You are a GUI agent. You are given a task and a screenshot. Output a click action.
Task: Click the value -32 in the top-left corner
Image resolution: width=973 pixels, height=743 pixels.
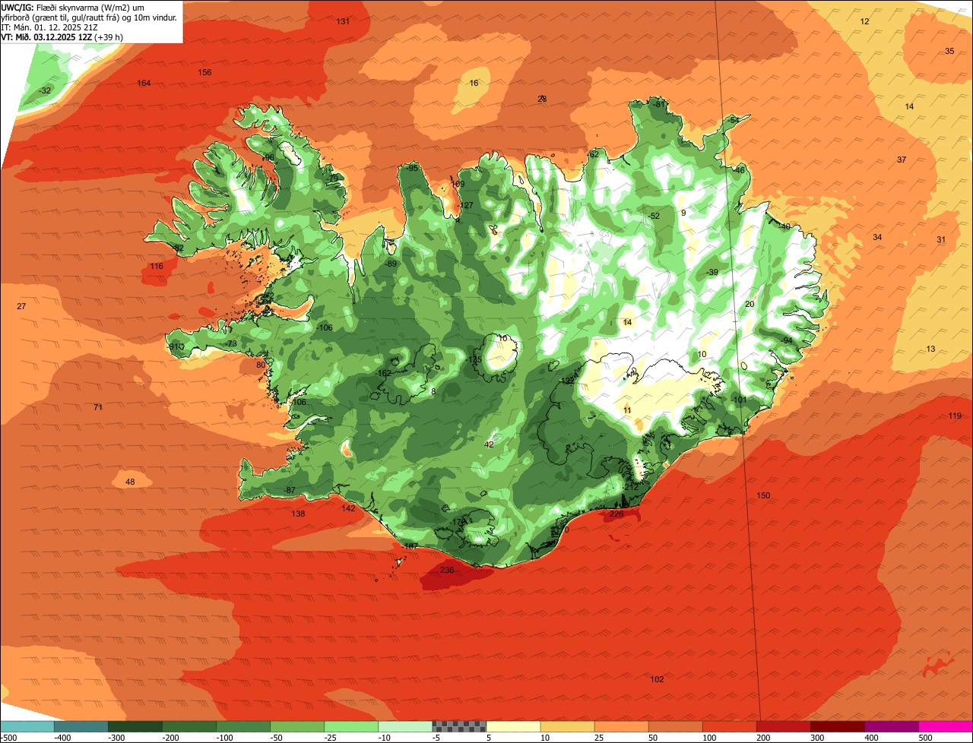pyautogui.click(x=45, y=90)
